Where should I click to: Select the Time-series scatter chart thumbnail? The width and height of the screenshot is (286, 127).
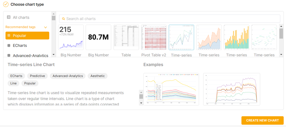pyautogui.click(x=264, y=37)
